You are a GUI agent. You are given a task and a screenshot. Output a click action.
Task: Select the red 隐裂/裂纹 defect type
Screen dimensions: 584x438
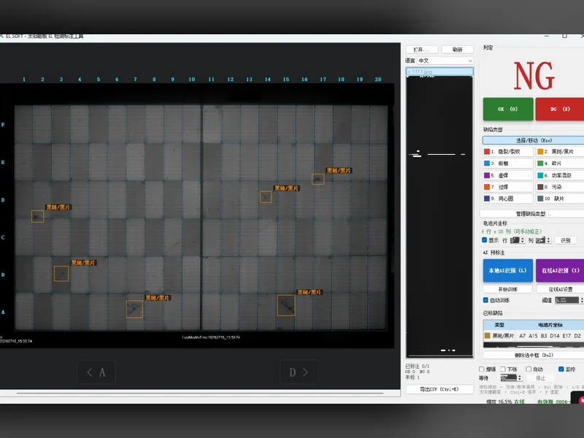[507, 152]
